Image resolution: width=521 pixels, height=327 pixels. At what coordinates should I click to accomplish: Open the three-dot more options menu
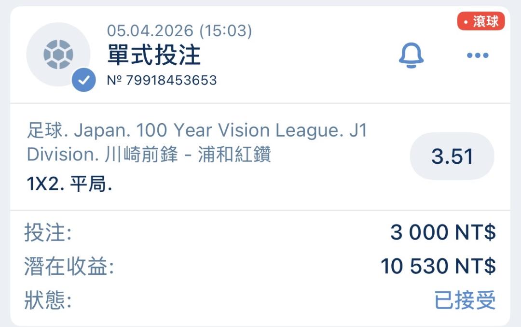click(478, 55)
